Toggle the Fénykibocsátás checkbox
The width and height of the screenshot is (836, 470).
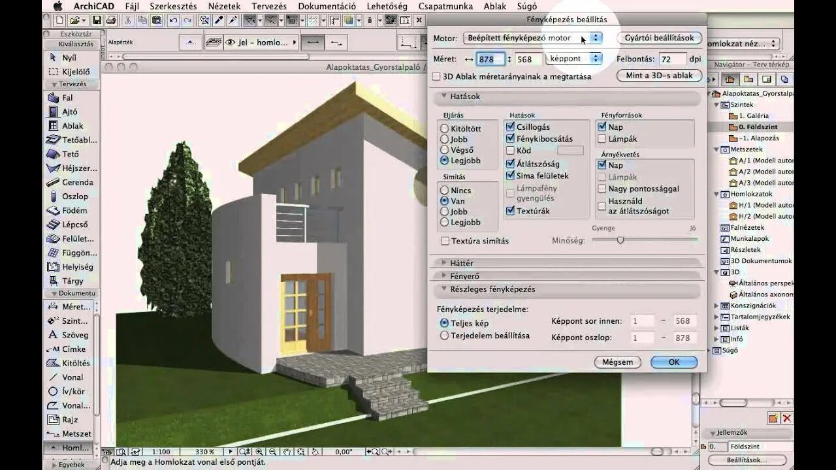point(511,138)
